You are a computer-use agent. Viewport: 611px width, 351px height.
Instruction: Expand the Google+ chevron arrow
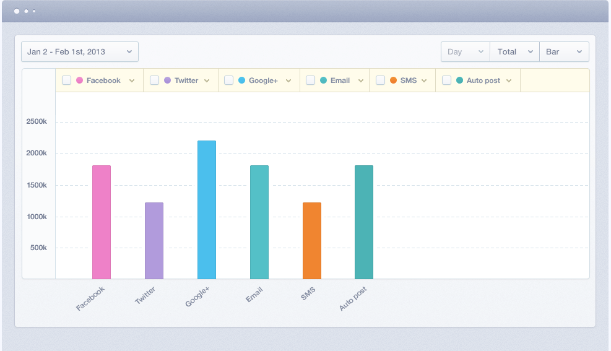(x=288, y=80)
